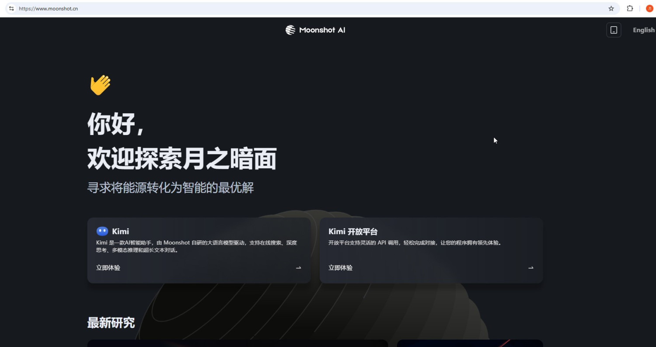Open the orange profile avatar
The image size is (656, 347).
pos(649,8)
